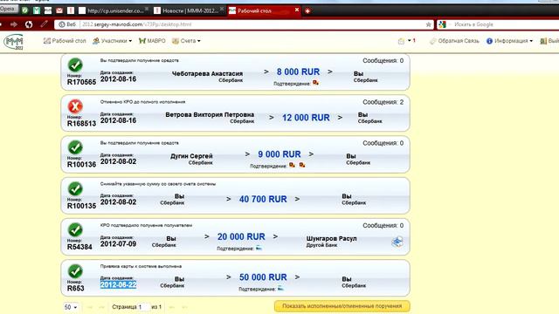Open the МАВРО menu item
Screen dimensions: 559x314
(x=152, y=41)
